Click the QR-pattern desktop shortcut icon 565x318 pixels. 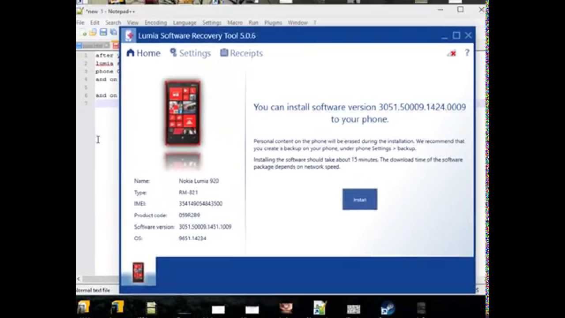[x=354, y=309]
